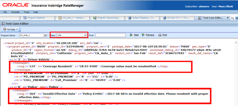
Task: Click the "Coverage value must be resubmitted." text
Action: tap(129, 66)
